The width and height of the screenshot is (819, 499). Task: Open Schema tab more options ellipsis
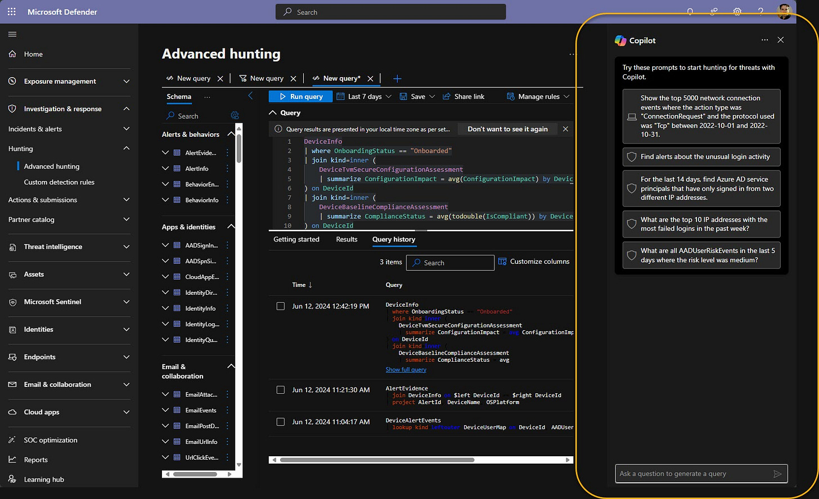pyautogui.click(x=207, y=97)
